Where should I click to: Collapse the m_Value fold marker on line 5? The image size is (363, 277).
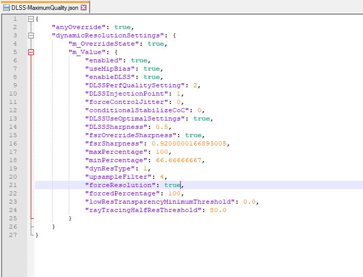[31, 52]
